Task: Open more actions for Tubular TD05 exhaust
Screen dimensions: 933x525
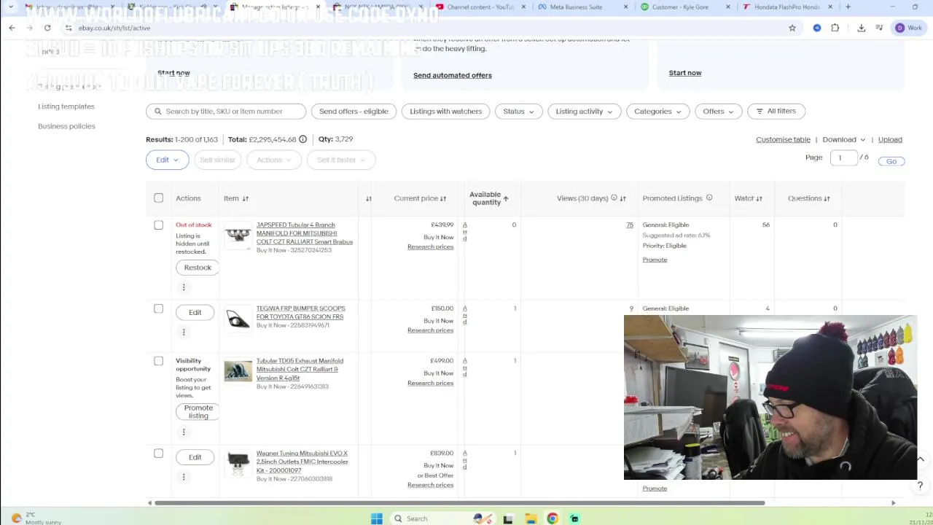Action: coord(184,432)
